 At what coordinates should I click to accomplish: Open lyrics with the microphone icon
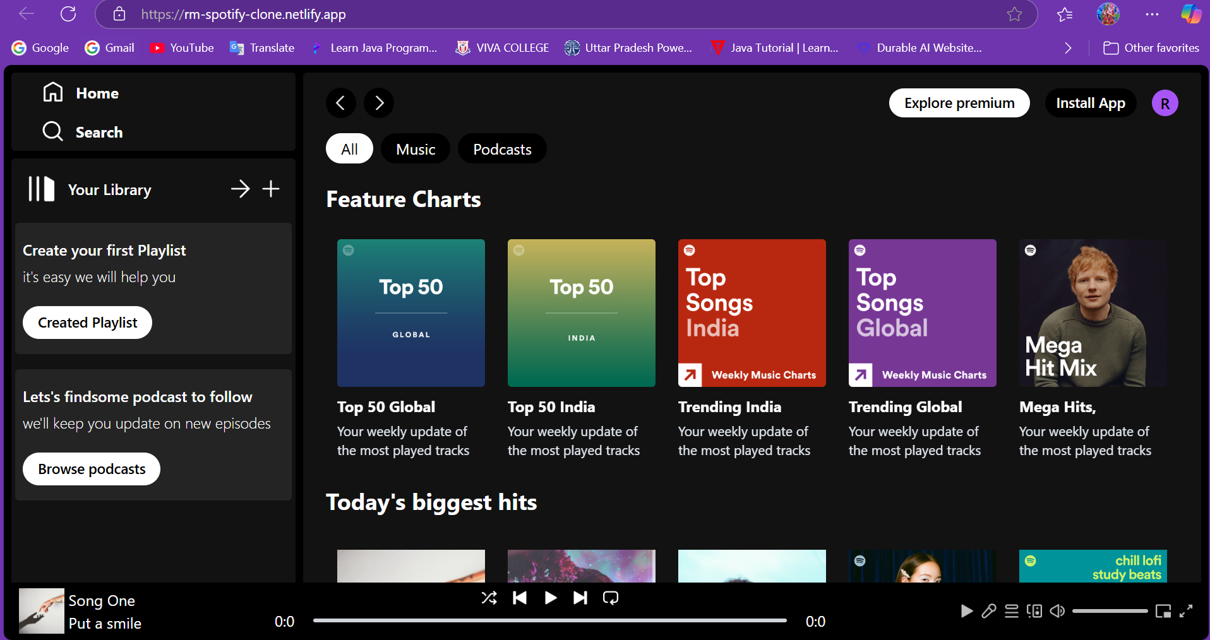click(989, 611)
